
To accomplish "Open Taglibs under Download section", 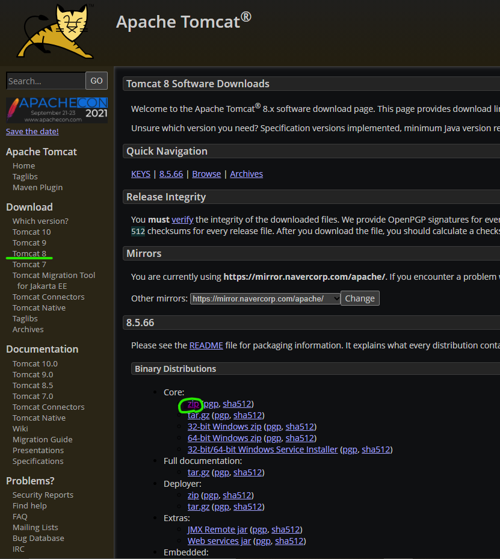I will click(x=25, y=319).
